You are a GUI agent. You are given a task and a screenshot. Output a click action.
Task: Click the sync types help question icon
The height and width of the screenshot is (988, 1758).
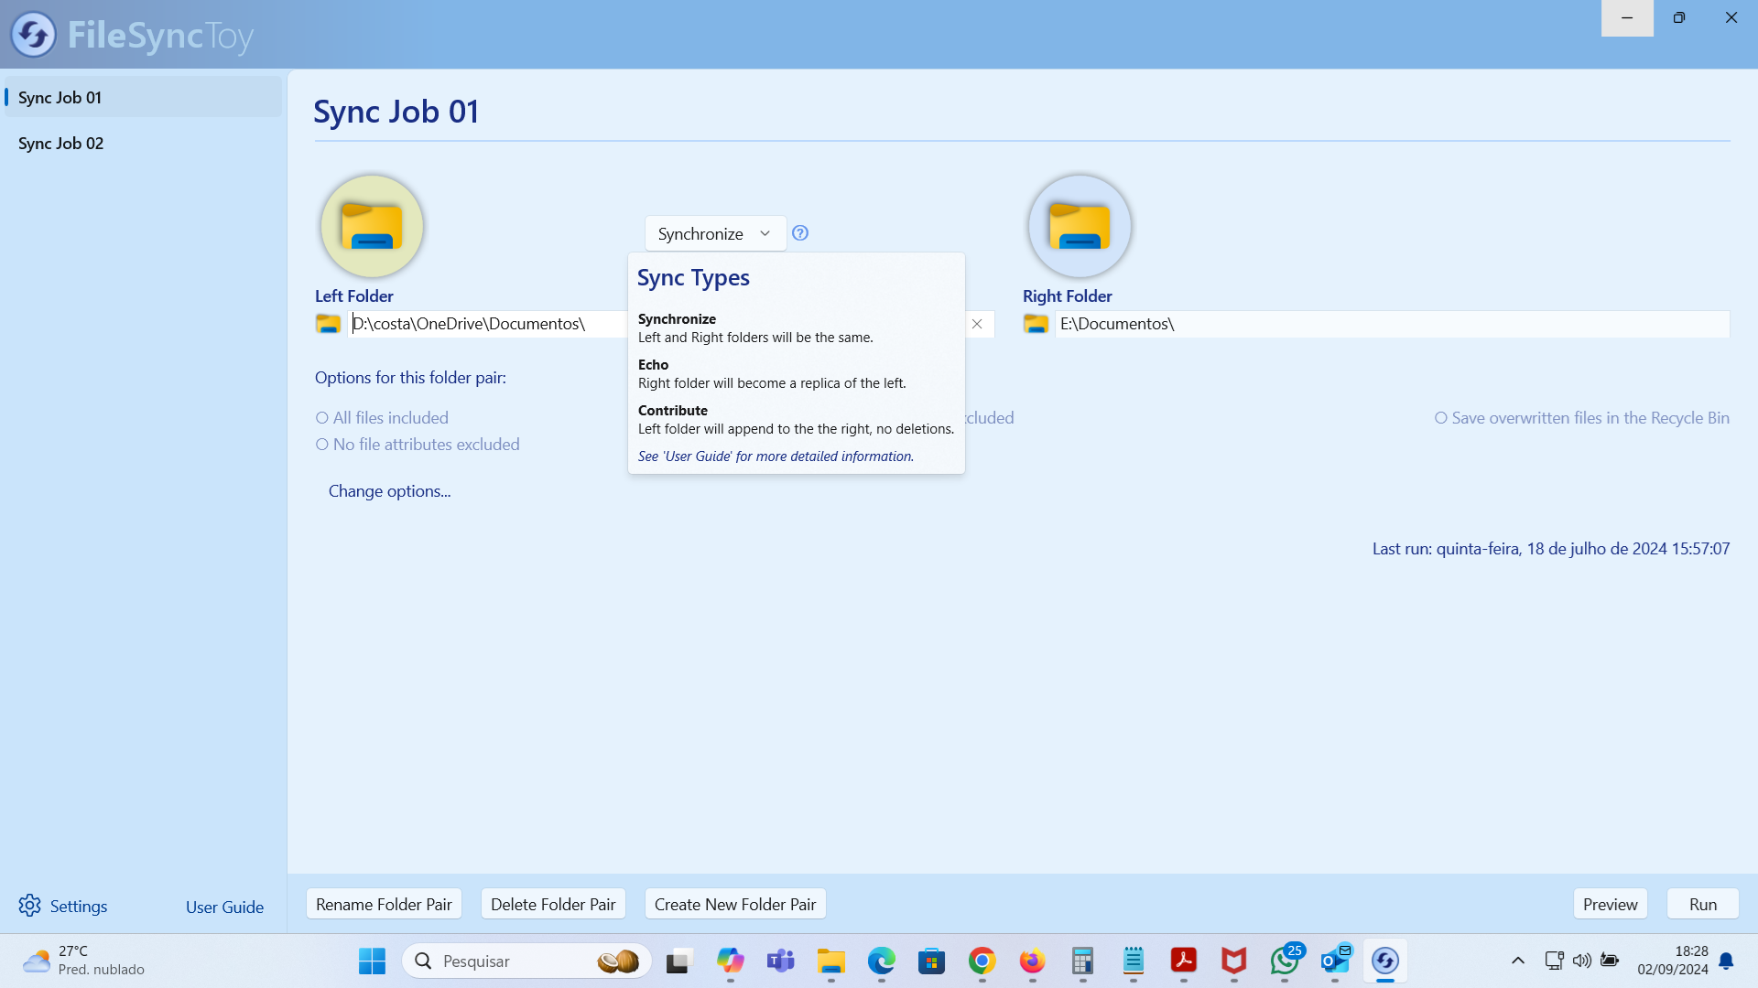(x=800, y=233)
